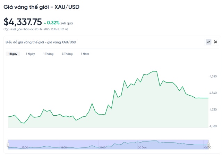Select the 1 Ngày time range

point(13,54)
